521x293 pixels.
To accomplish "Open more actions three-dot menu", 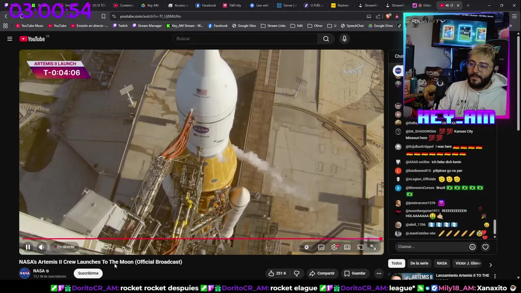I will click(379, 273).
